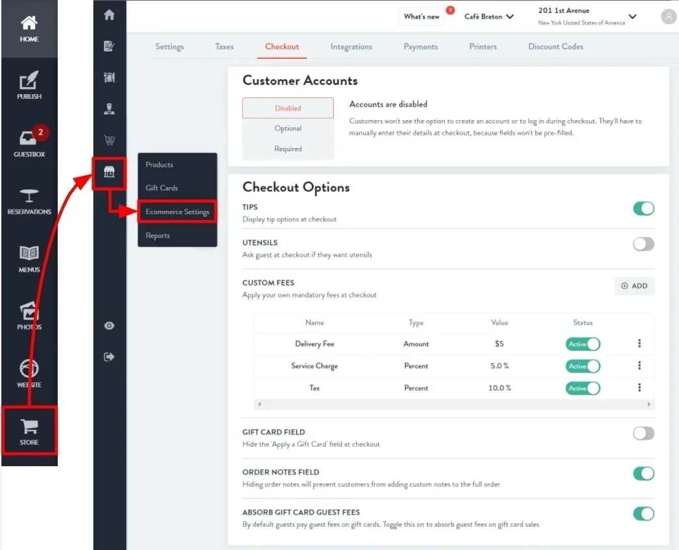
Task: Click the Delivery Fee name cell
Action: click(314, 344)
